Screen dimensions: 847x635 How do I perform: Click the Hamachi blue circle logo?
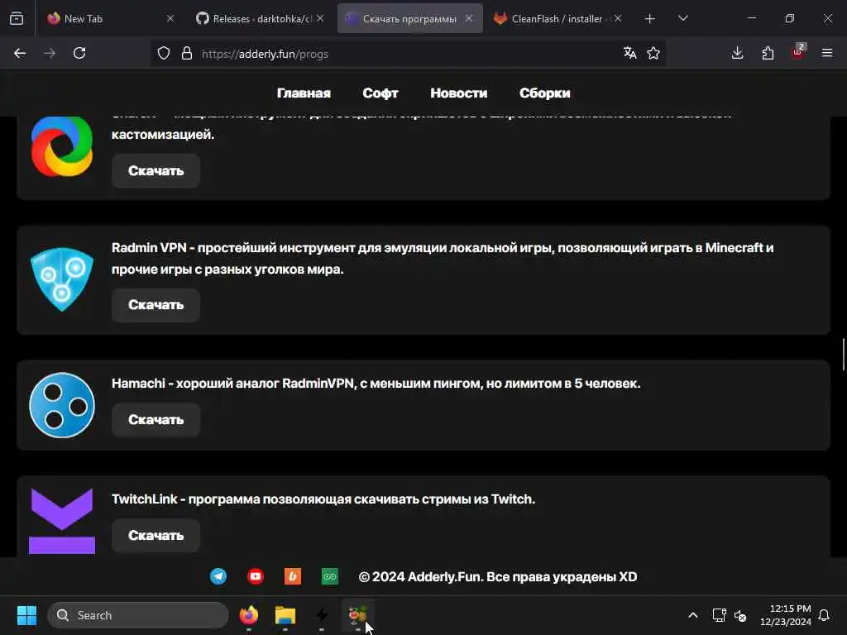click(x=61, y=405)
